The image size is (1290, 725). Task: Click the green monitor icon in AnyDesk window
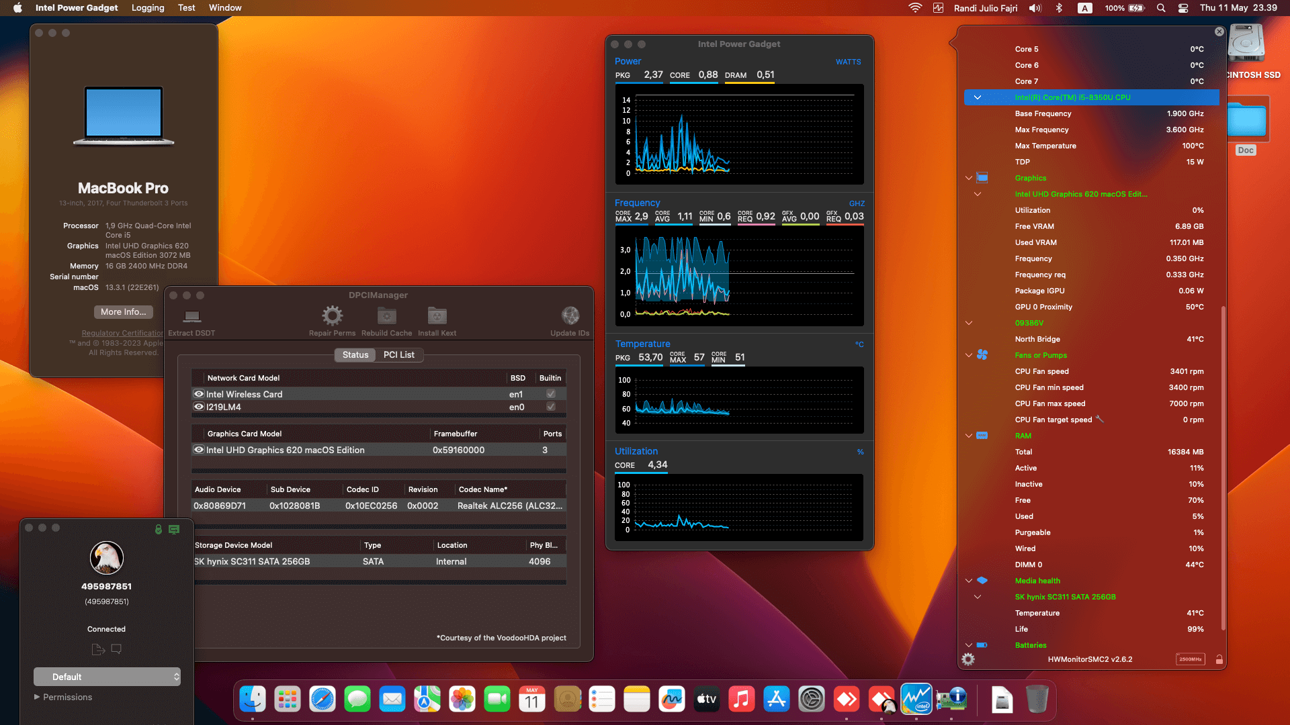click(174, 529)
